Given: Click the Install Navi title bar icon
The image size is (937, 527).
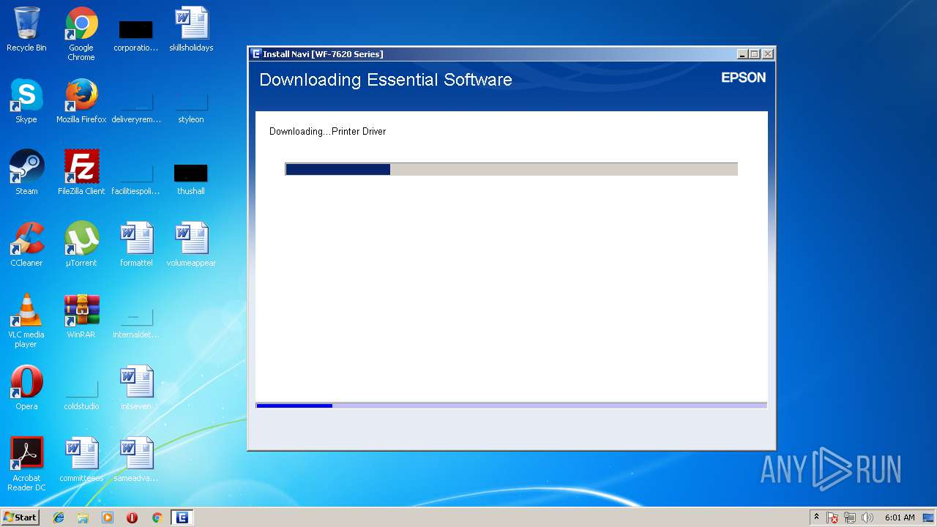Looking at the screenshot, I should (x=256, y=54).
